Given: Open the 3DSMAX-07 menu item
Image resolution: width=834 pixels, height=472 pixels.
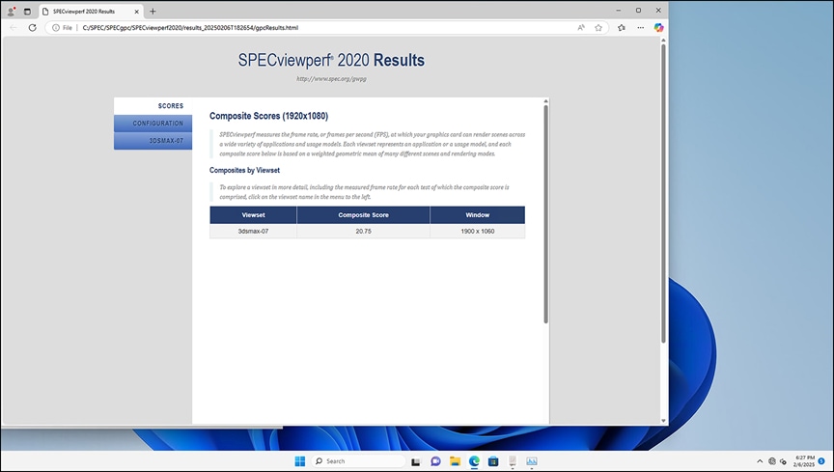Looking at the screenshot, I should click(153, 141).
